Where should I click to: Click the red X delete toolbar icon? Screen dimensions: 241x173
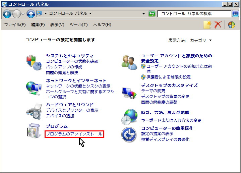(x=218, y=25)
